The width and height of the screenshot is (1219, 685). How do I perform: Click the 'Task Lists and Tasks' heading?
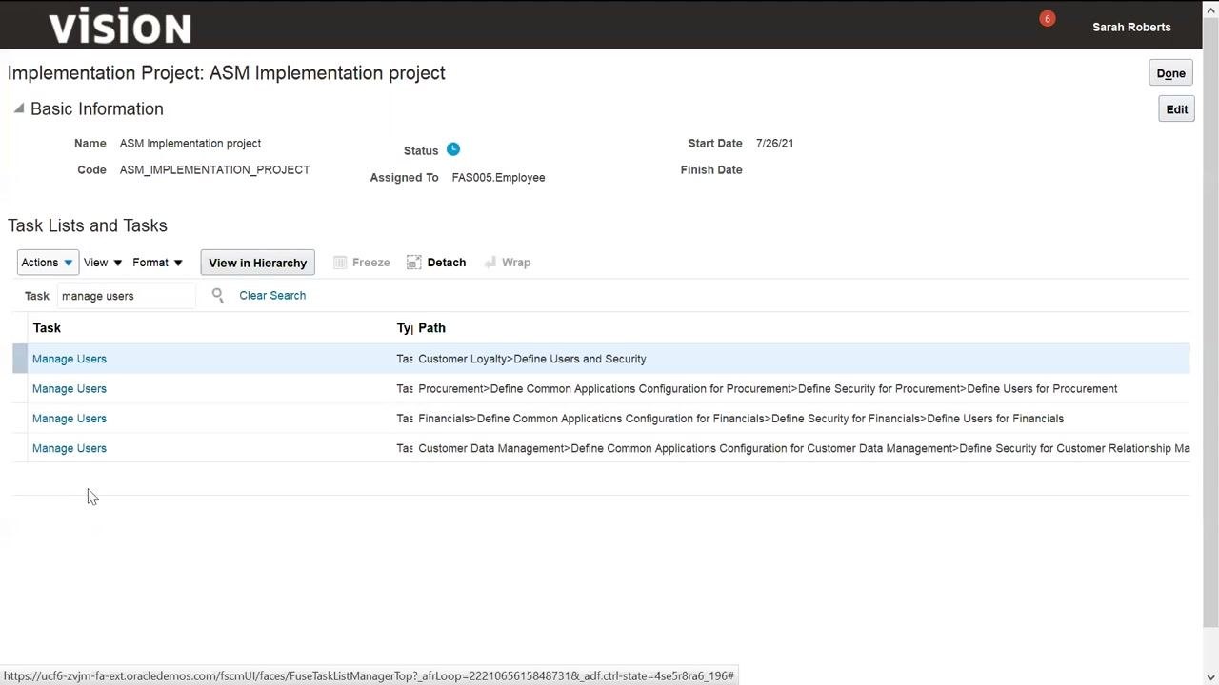[88, 225]
